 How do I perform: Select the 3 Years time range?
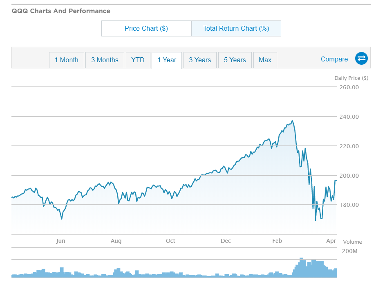coord(199,60)
